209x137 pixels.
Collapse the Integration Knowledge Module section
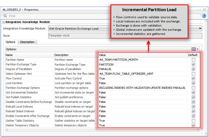coord(4,22)
